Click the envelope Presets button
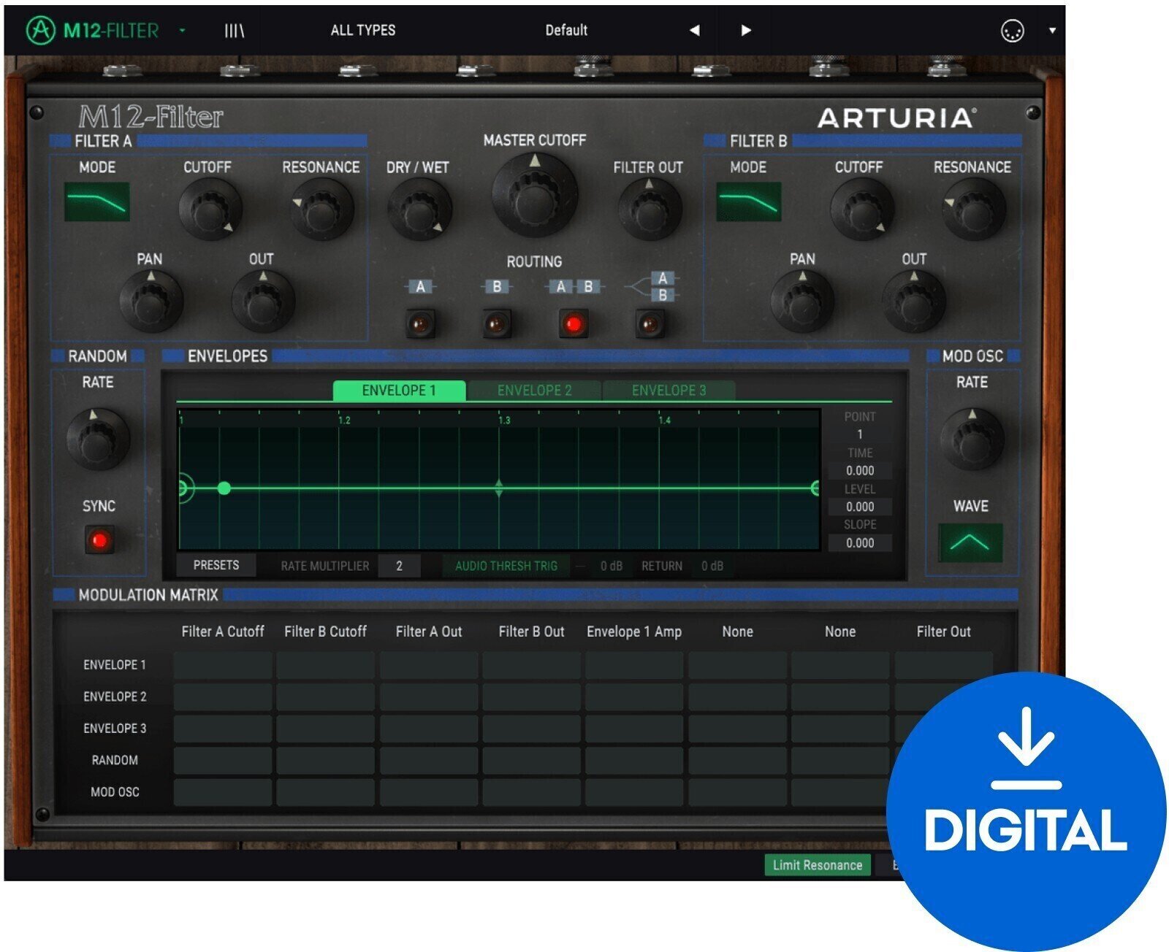Image resolution: width=1169 pixels, height=952 pixels. tap(216, 564)
